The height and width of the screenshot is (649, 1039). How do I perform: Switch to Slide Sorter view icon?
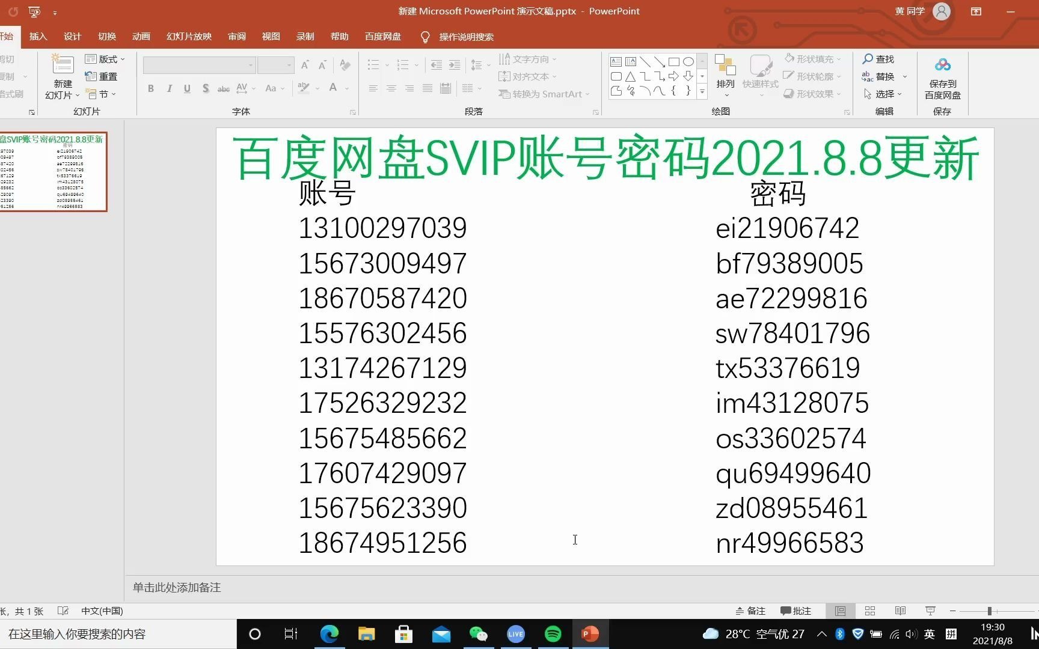(x=870, y=611)
